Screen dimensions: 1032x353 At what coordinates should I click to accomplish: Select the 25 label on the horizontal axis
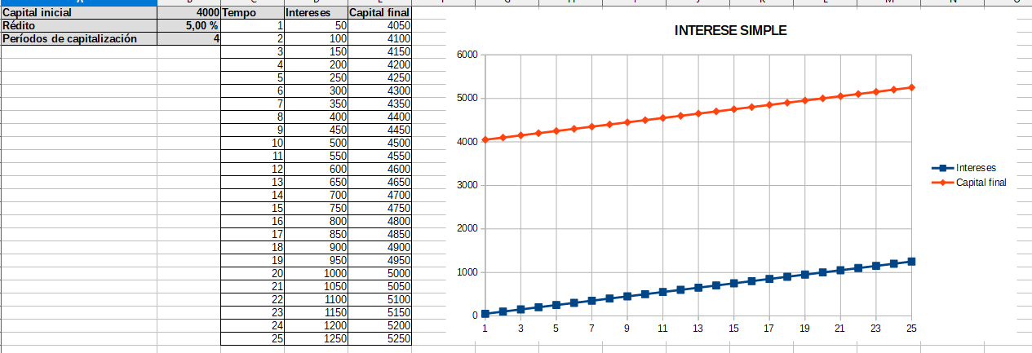(911, 329)
